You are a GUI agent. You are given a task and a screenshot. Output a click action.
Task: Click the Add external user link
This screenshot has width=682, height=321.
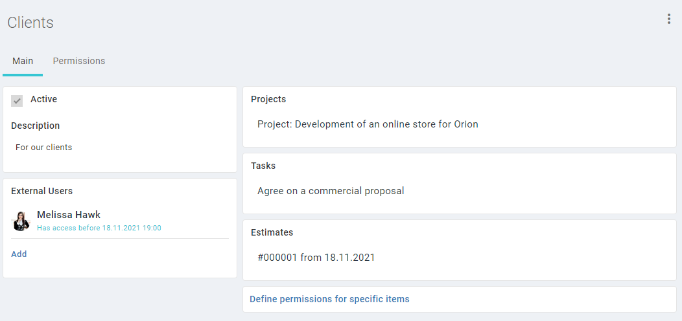19,254
